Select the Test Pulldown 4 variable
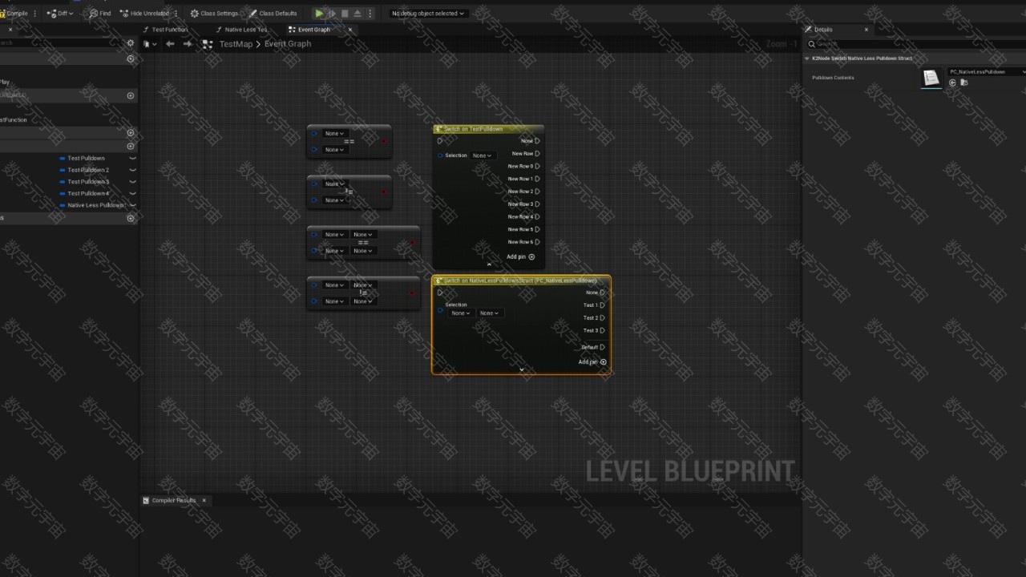 pos(88,193)
